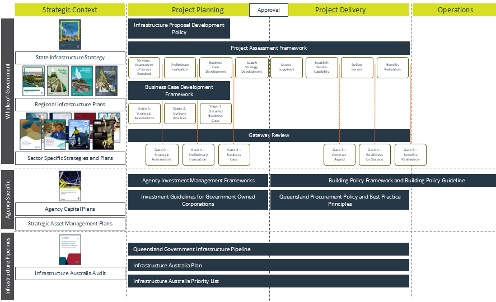Open the State Infrastructure Strategy cover thumbnail
Viewport: 496px width, 302px height.
coord(70,34)
